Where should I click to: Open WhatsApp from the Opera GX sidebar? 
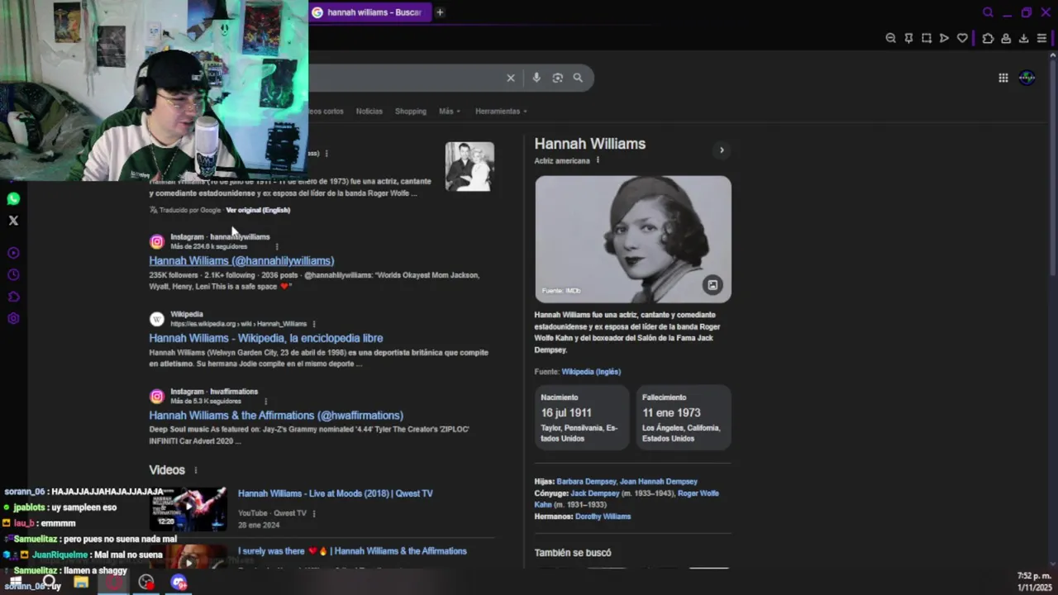(13, 198)
